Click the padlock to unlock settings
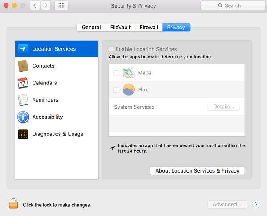267x216 pixels. pyautogui.click(x=13, y=203)
